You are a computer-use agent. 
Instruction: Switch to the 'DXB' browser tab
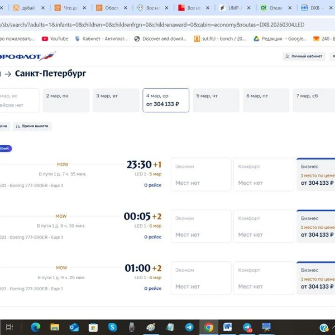(313, 8)
